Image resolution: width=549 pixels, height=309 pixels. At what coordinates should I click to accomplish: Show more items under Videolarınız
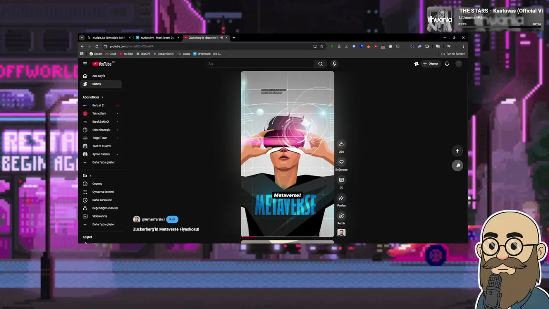pyautogui.click(x=101, y=224)
